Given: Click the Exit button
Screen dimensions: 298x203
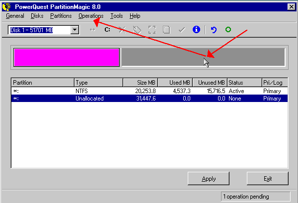Looking at the screenshot, I should click(x=268, y=179).
